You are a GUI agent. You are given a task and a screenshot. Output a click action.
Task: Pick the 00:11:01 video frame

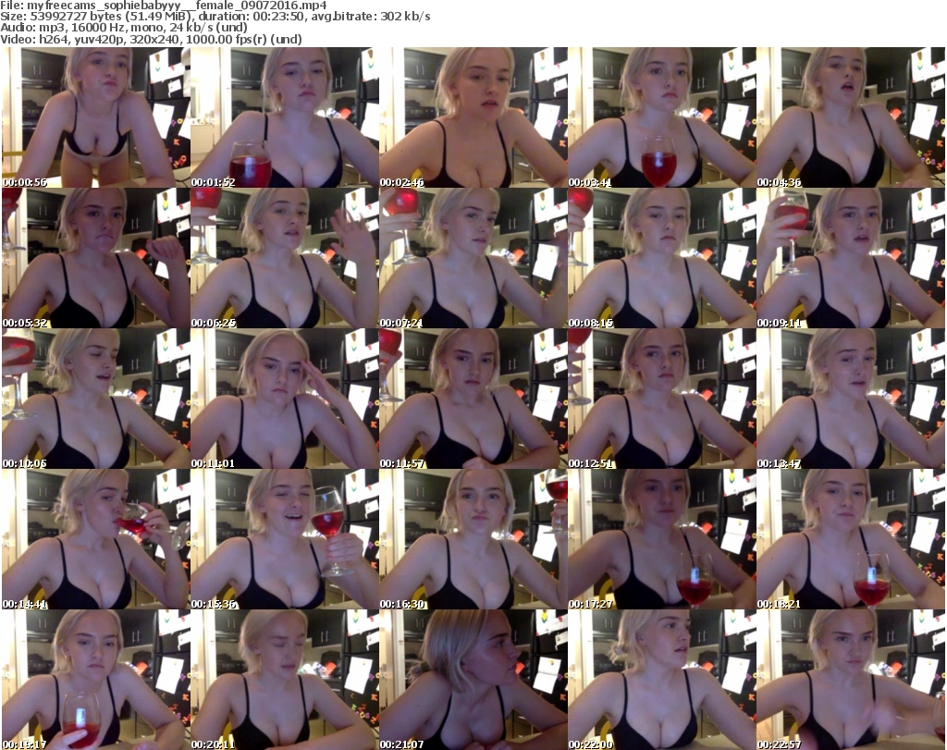point(285,400)
